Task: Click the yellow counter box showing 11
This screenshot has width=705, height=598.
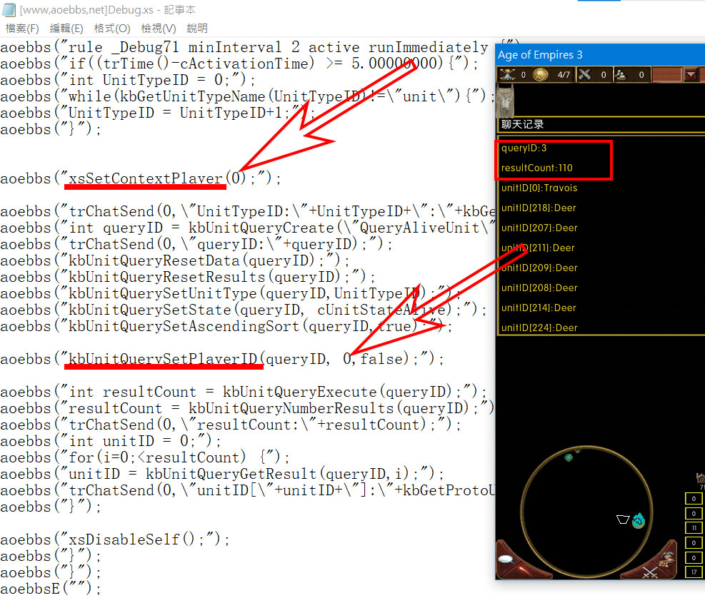Action: pyautogui.click(x=694, y=528)
